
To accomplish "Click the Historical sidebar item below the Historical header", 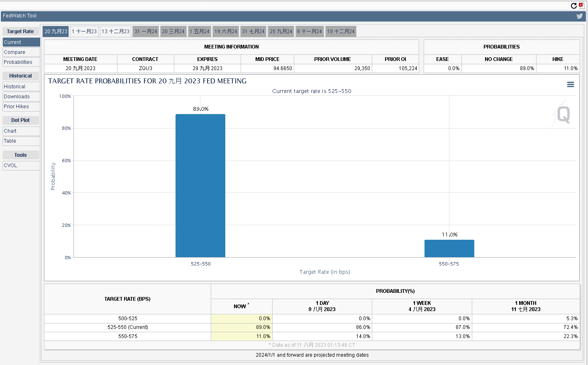I will (x=21, y=87).
